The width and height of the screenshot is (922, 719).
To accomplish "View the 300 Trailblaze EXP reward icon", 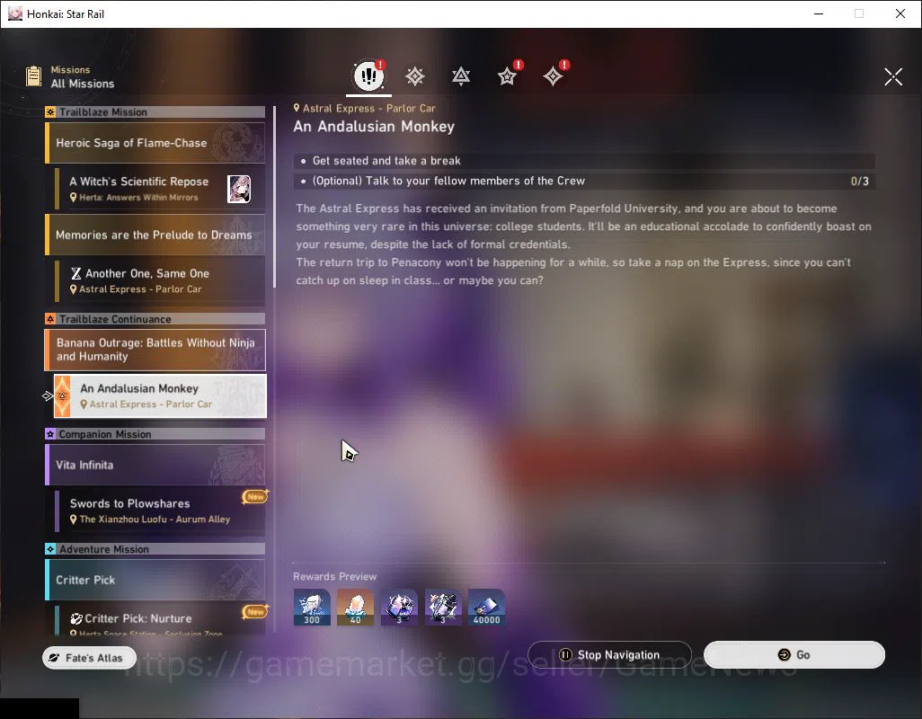I will click(312, 608).
